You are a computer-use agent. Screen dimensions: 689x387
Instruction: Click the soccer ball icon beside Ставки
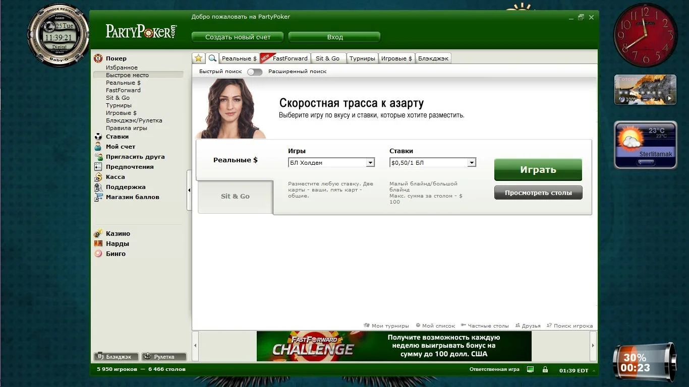tap(98, 137)
